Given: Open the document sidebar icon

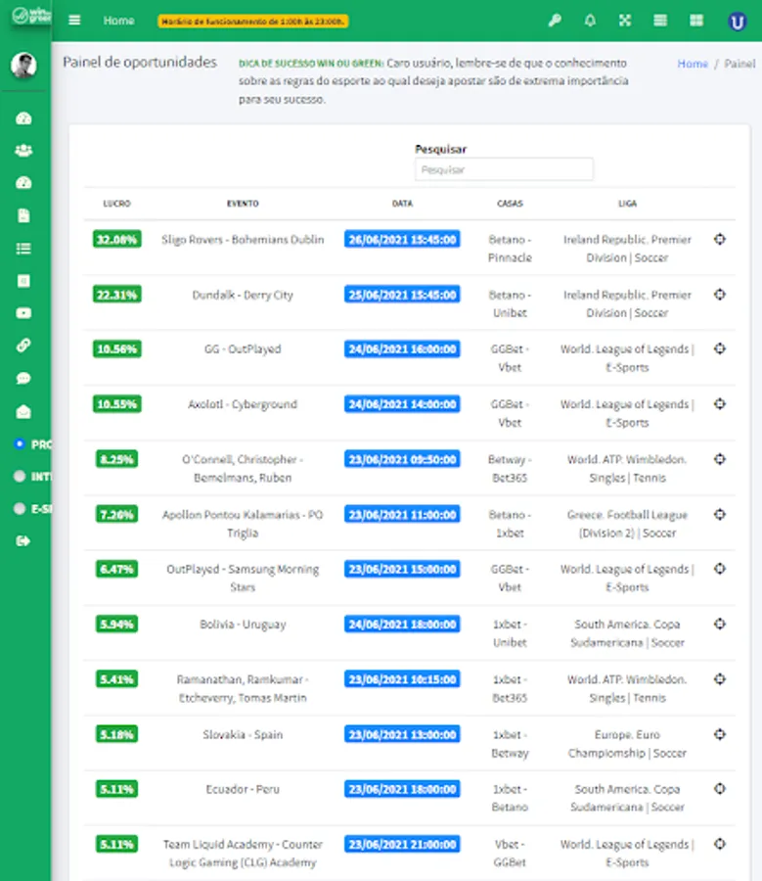Looking at the screenshot, I should (23, 215).
